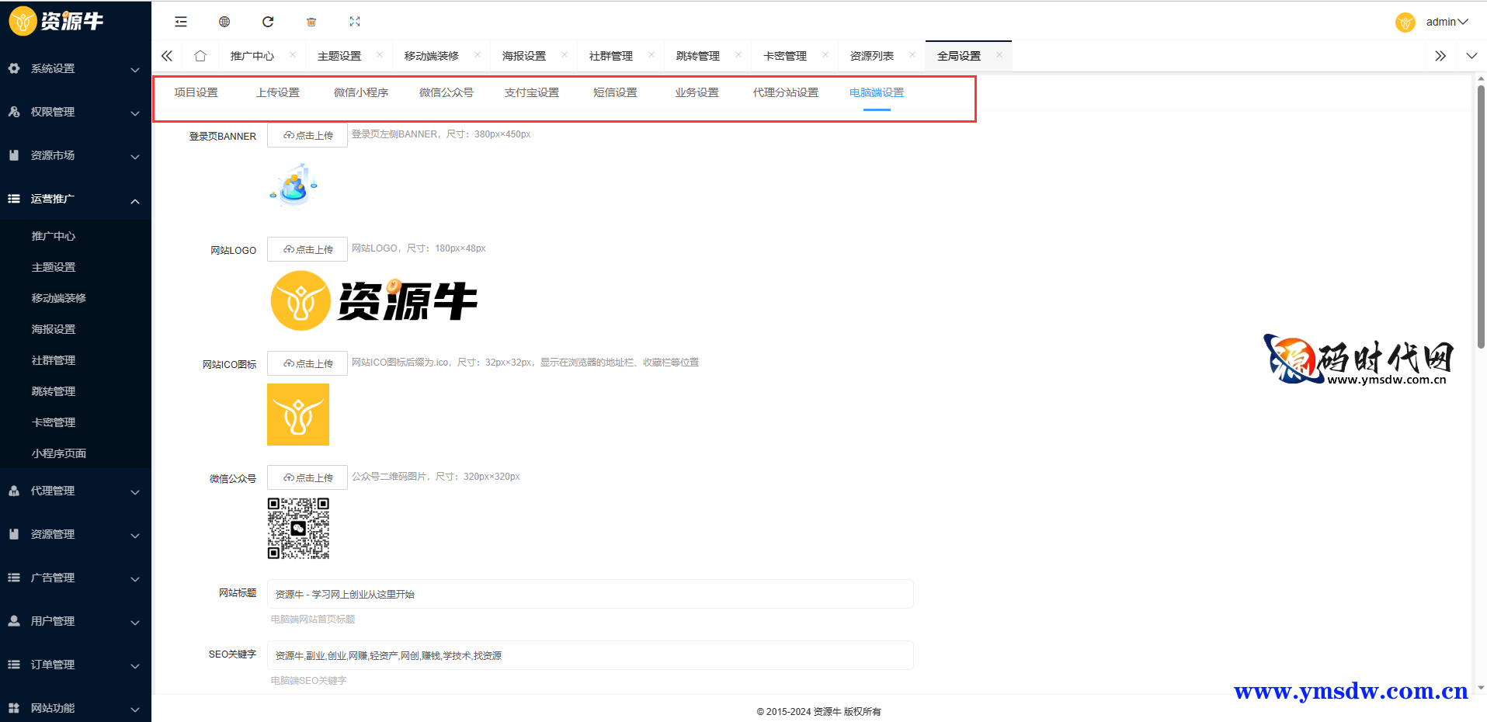Viewport: 1487px width, 722px height.
Task: Open the tab options dropdown arrow
Action: point(1471,56)
